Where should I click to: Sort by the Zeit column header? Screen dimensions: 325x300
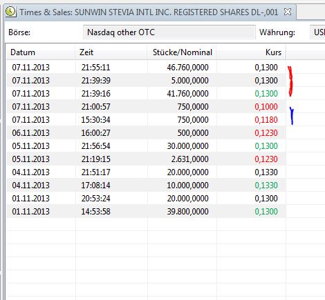click(x=111, y=52)
